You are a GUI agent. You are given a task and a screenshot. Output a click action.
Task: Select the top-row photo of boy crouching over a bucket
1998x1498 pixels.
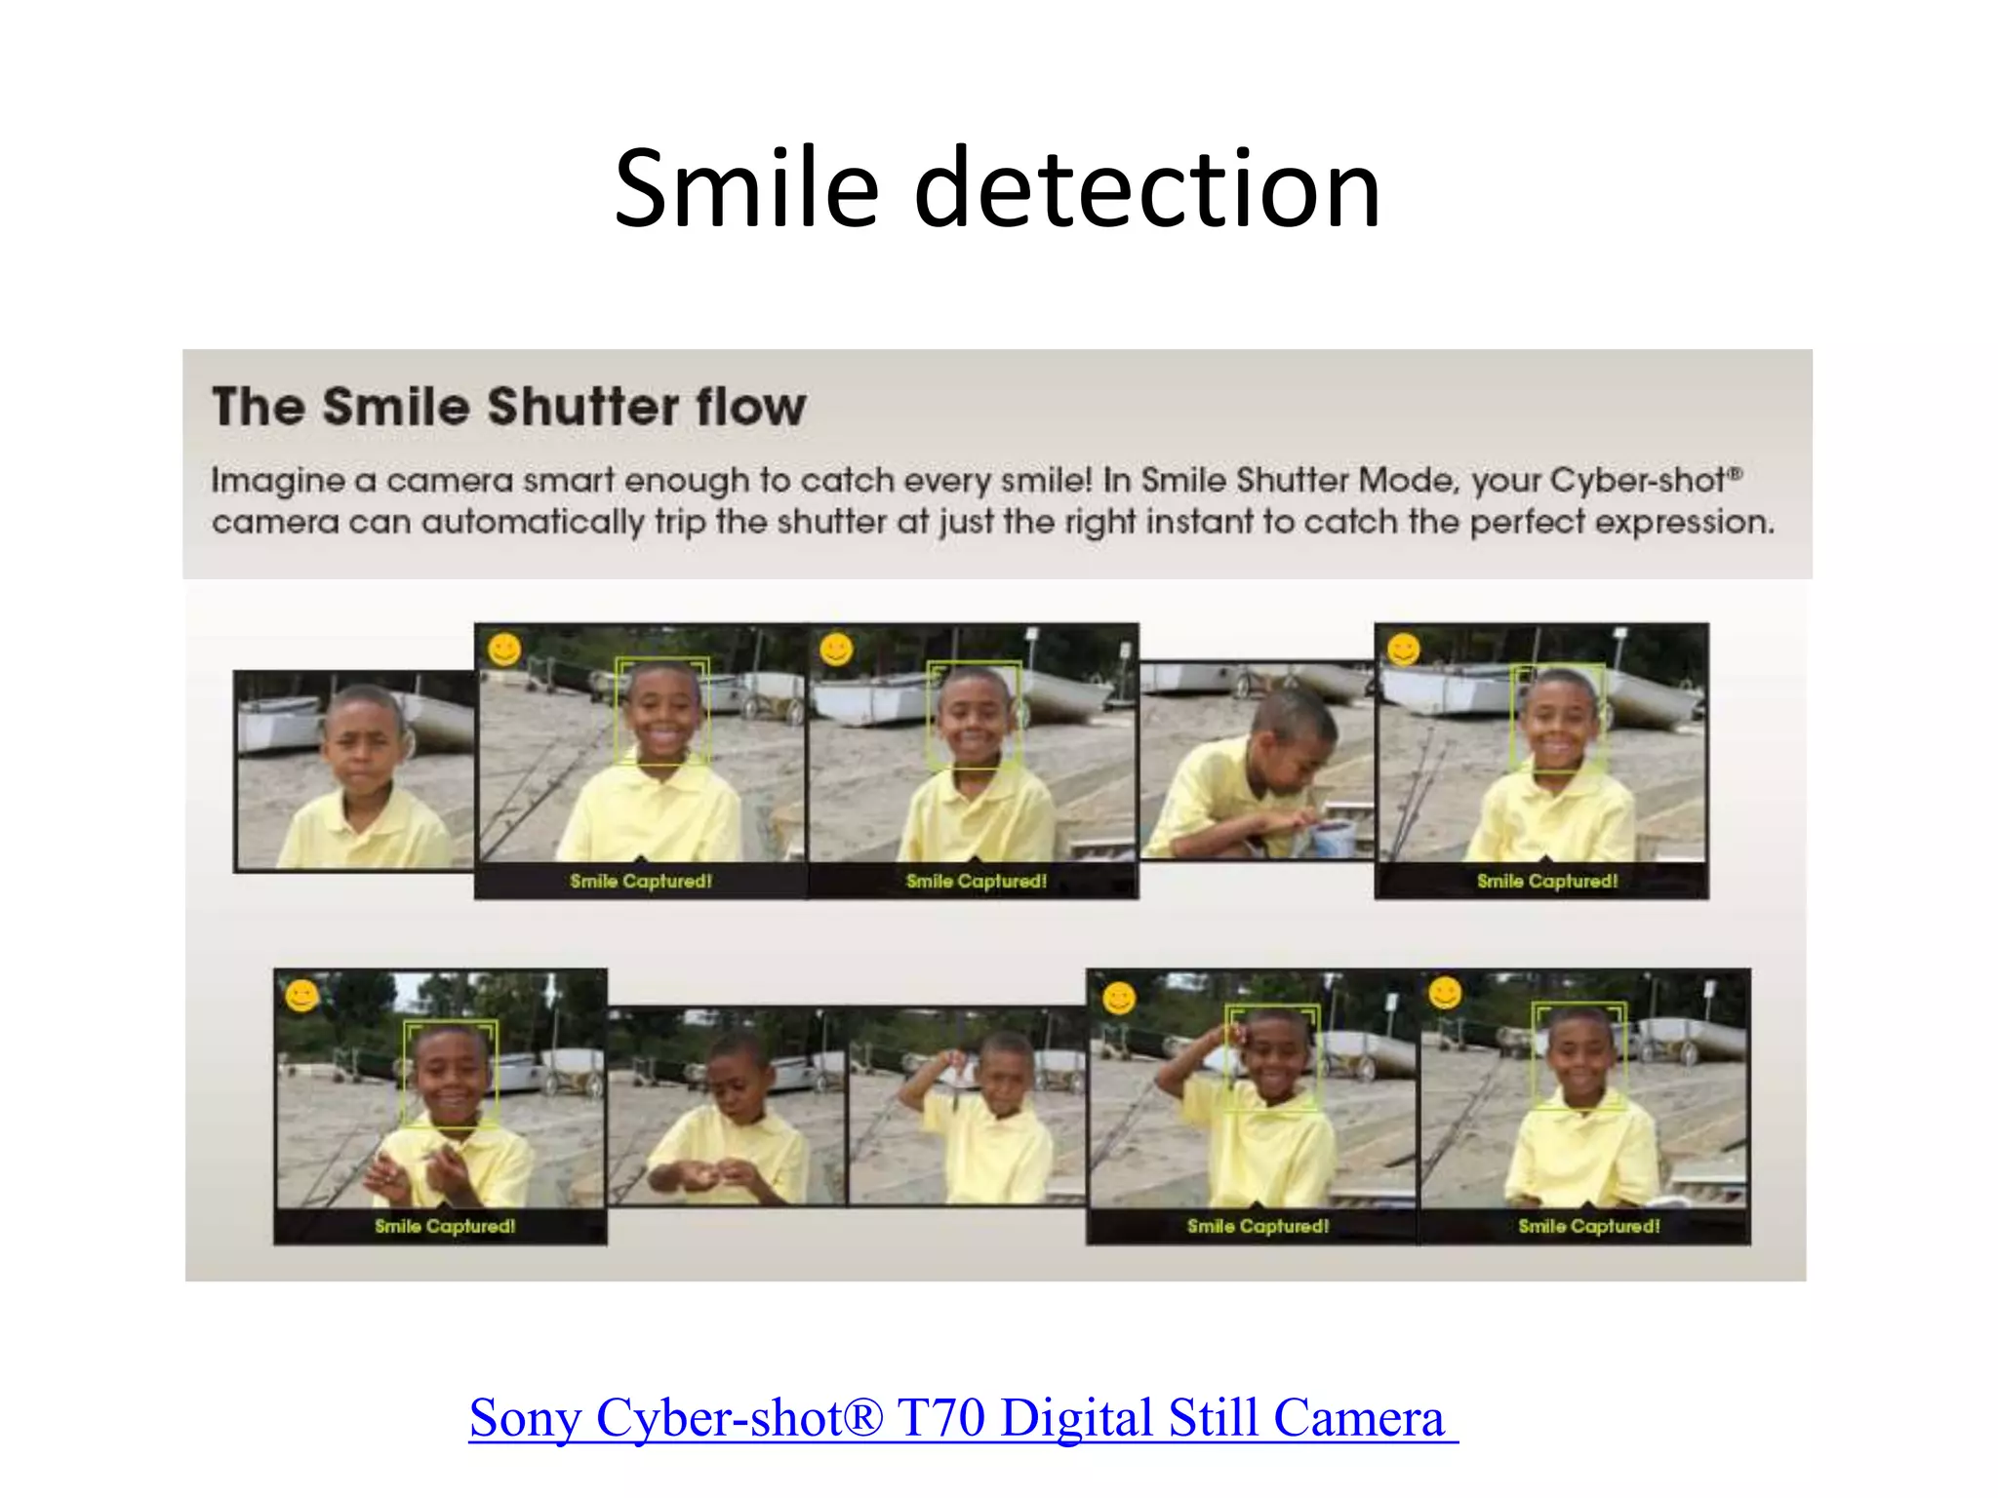[1257, 761]
